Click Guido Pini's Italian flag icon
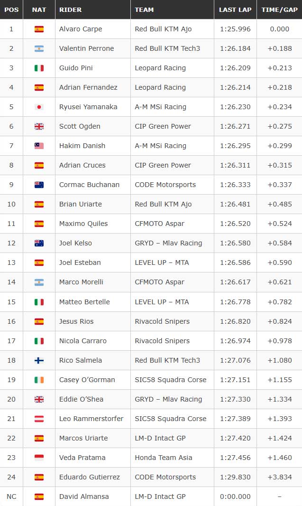The image size is (302, 506). pyautogui.click(x=39, y=68)
